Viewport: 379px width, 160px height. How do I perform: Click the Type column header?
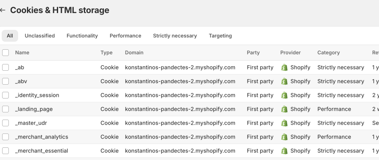[x=107, y=53]
